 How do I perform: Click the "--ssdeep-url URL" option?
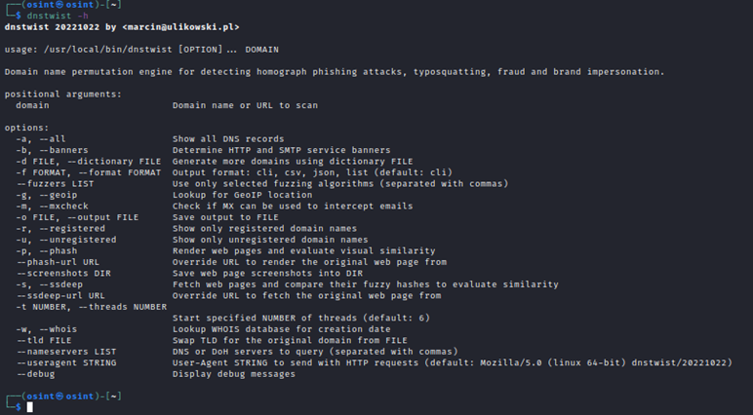click(61, 295)
